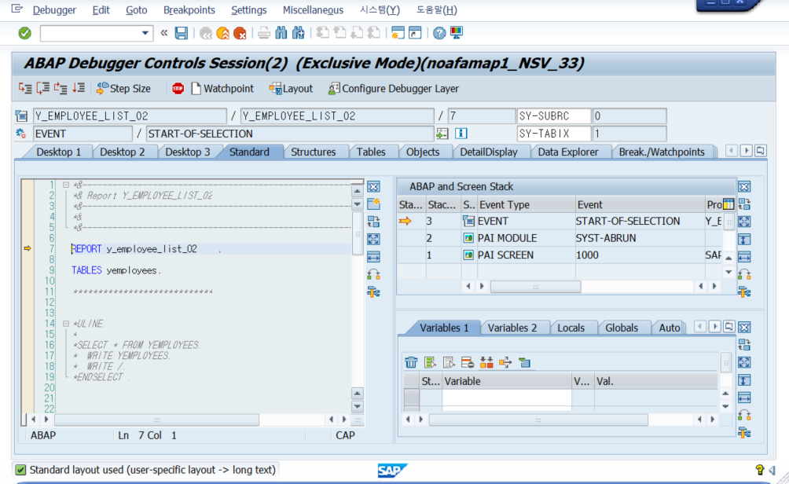Switch to the Break./Watchpoints tab
This screenshot has width=789, height=484.
coord(662,152)
